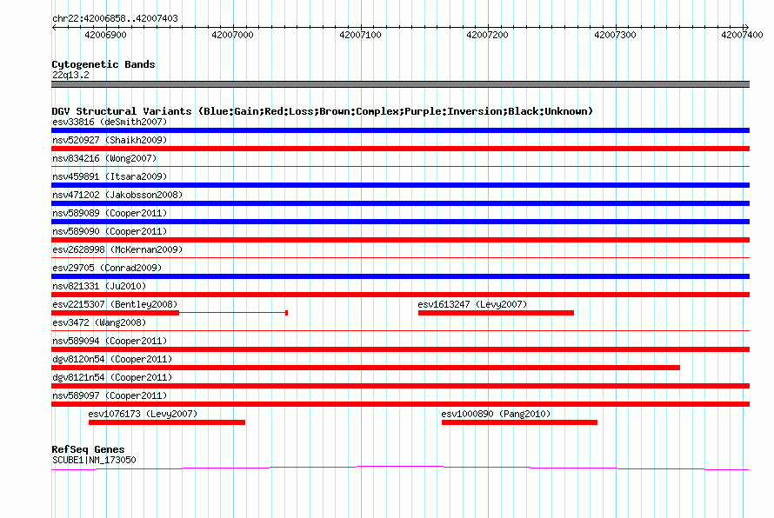
Task: Select the thick red segment of esv2215307
Action: (x=115, y=313)
